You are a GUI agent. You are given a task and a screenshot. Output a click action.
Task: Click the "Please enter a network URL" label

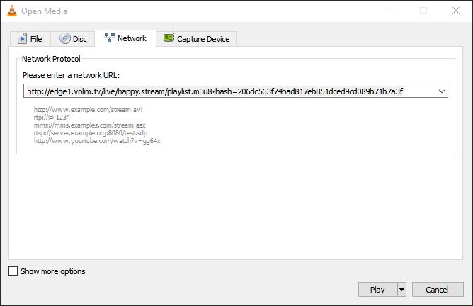(x=70, y=75)
